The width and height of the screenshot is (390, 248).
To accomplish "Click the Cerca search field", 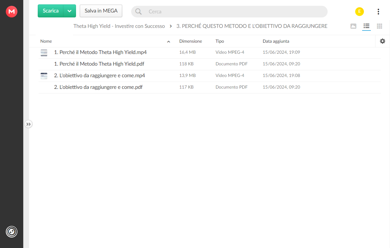I will pyautogui.click(x=229, y=12).
